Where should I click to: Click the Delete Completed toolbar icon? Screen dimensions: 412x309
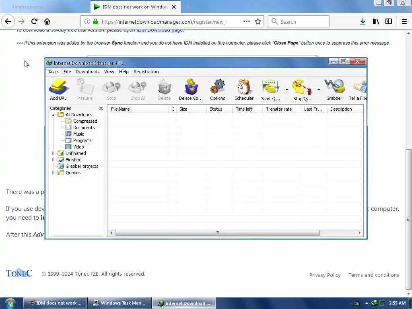191,89
